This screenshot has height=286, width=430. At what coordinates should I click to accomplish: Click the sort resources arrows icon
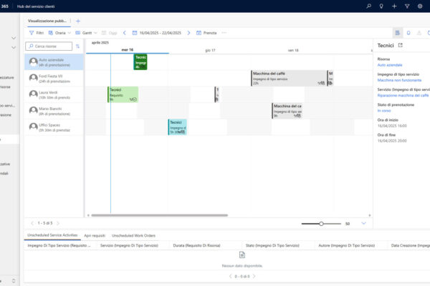tap(77, 46)
